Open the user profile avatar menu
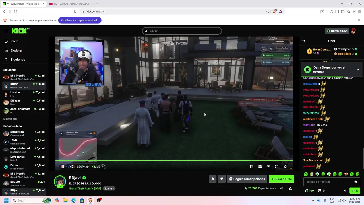The image size is (364, 205). [x=353, y=31]
